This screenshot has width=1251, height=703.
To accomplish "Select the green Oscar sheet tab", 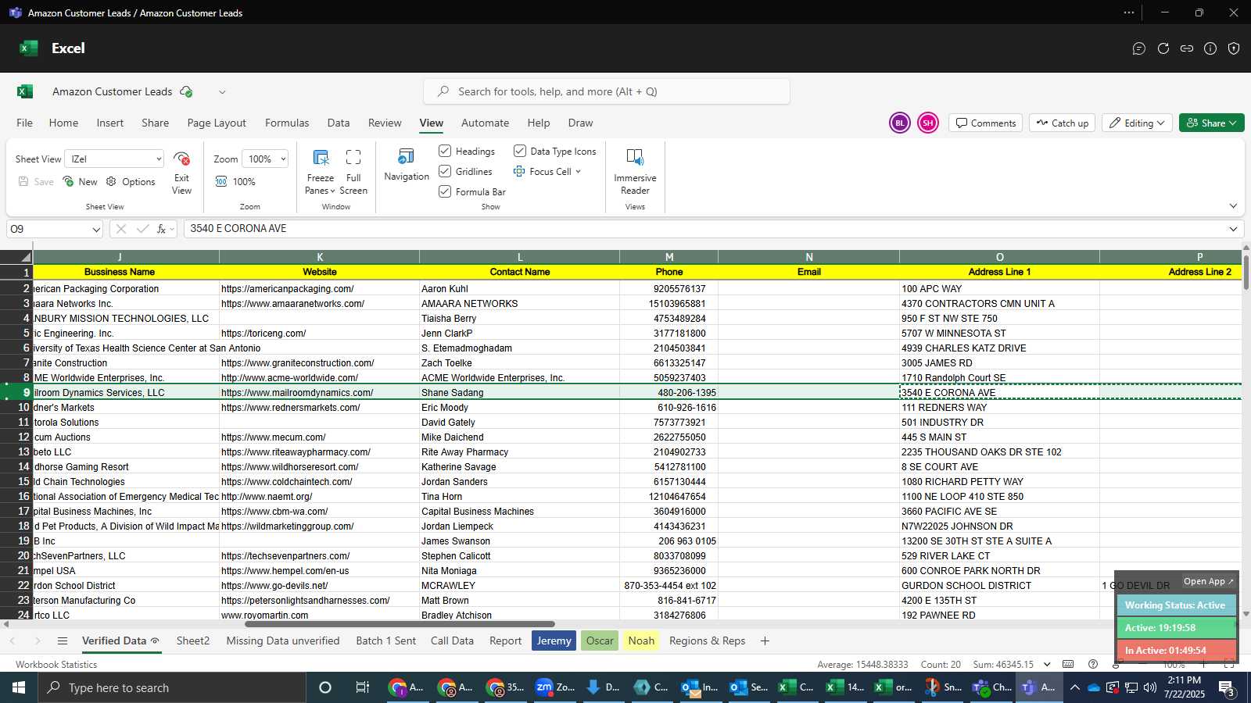I will coord(600,641).
